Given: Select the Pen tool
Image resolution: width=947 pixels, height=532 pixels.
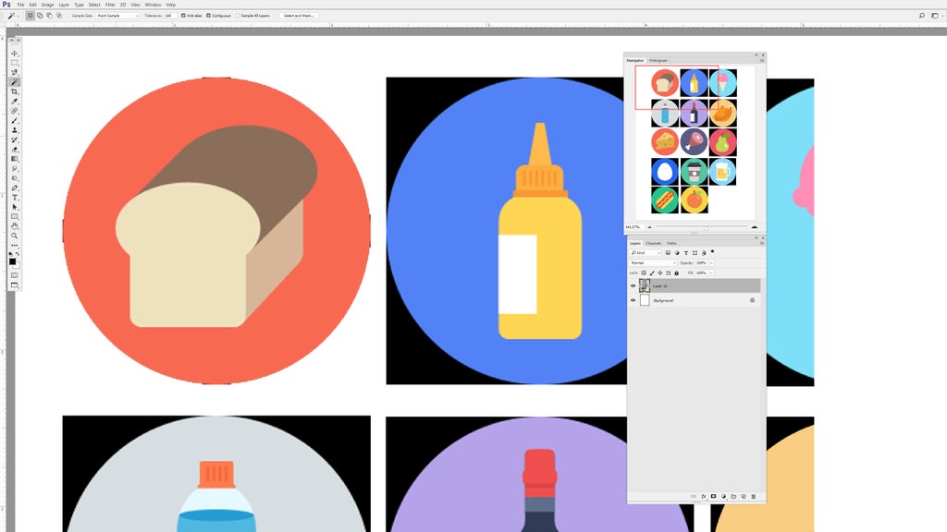Looking at the screenshot, I should point(15,188).
